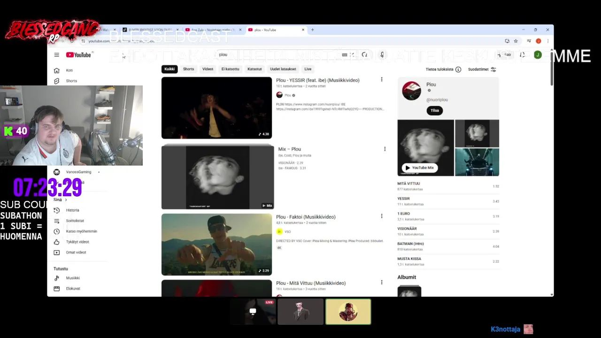Go to the YouTube home logo
Screen dimensions: 601x338
tap(78, 55)
